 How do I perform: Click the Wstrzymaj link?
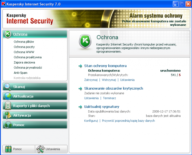coord(109,80)
